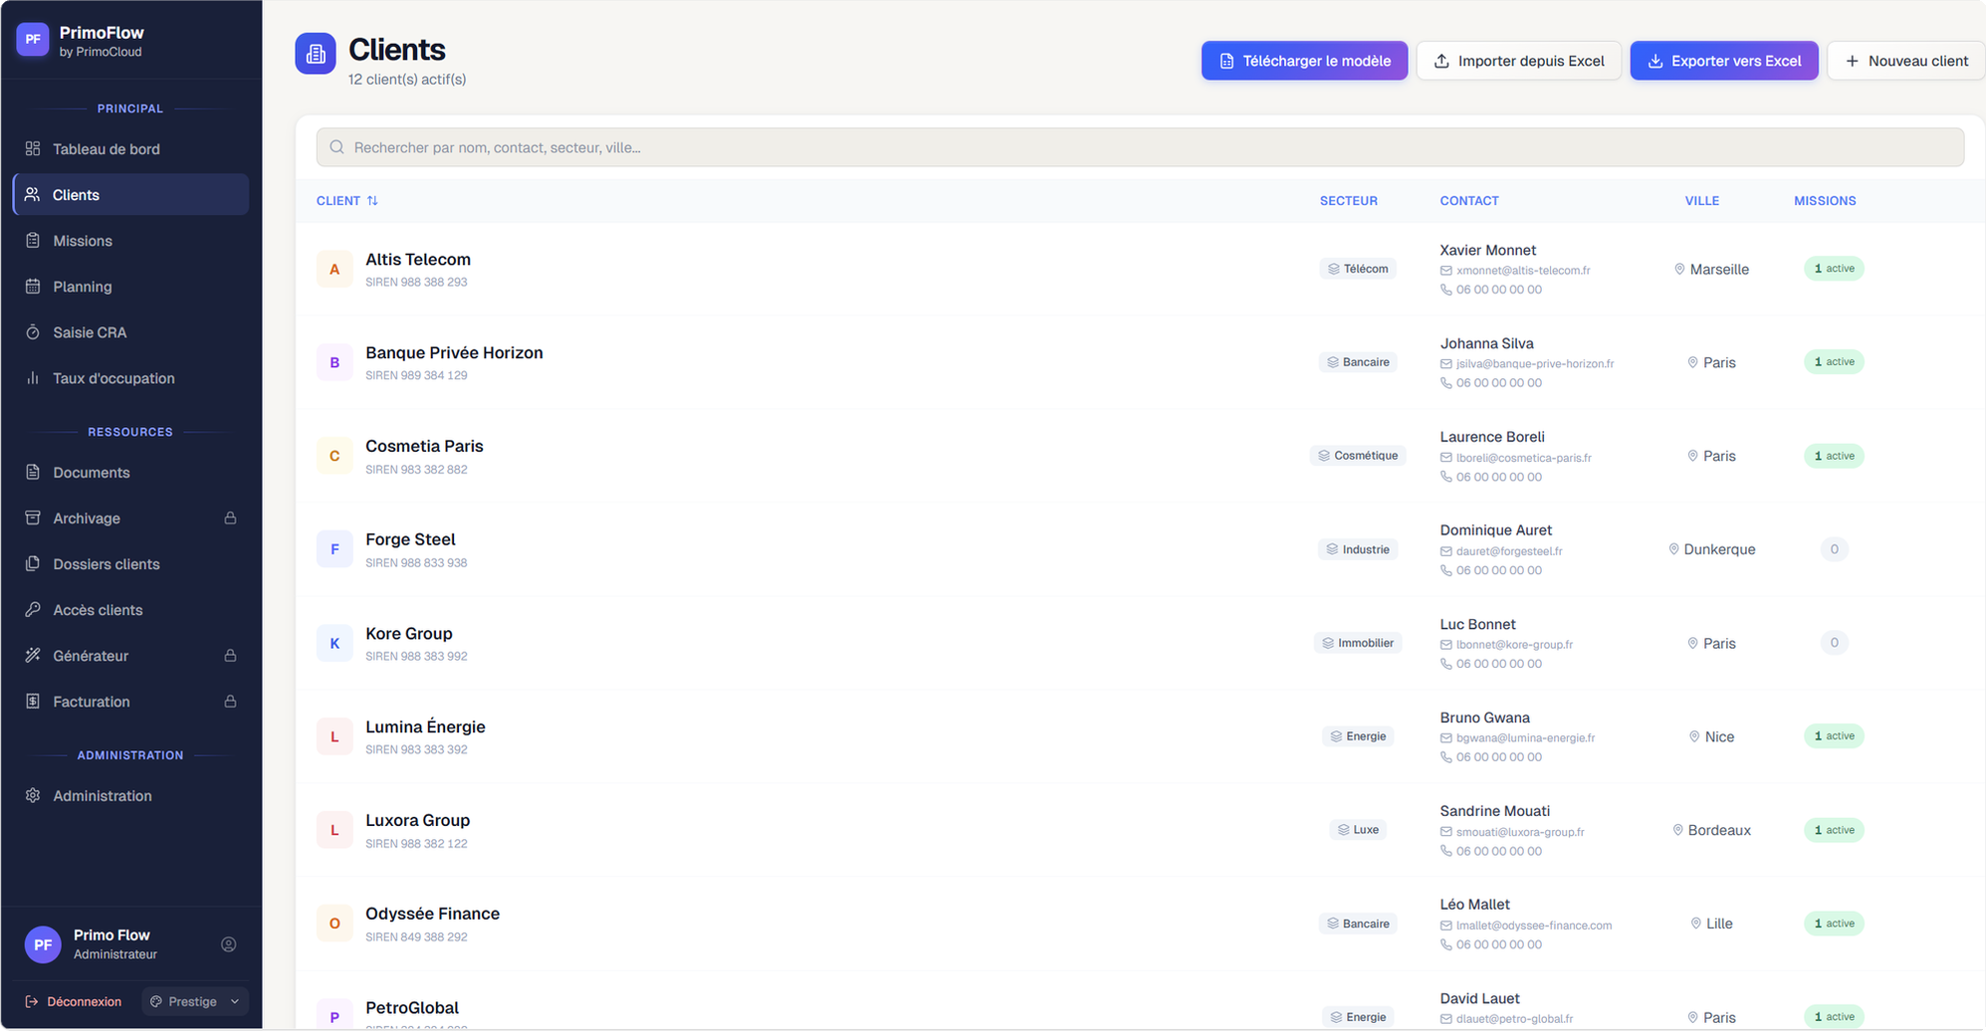Viewport: 1986px width, 1031px height.
Task: Go to Accès clients
Action: (130, 610)
